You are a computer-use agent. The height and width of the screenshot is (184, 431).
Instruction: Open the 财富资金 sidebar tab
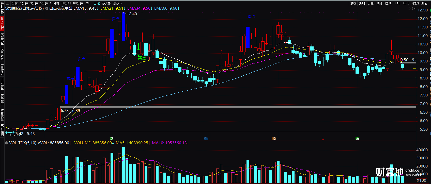[2, 115]
